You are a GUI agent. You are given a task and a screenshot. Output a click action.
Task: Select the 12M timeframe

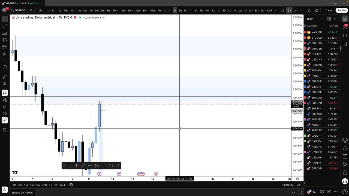(269, 10)
